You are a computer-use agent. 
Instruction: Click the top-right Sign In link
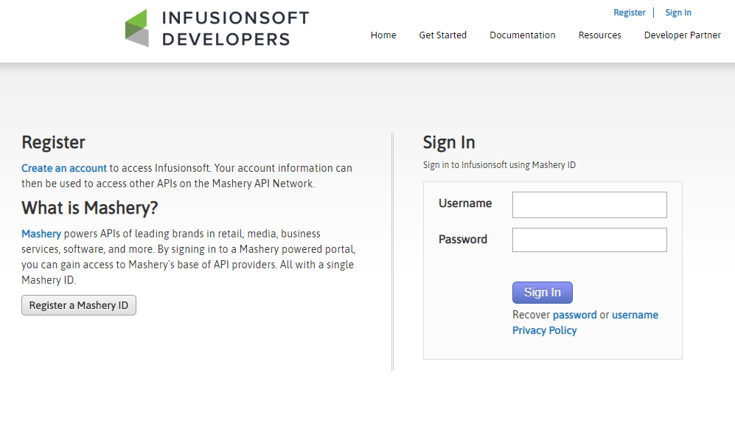click(677, 13)
